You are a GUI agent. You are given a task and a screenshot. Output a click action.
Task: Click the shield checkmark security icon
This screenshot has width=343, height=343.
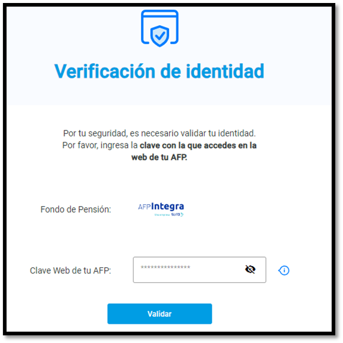[x=160, y=36]
